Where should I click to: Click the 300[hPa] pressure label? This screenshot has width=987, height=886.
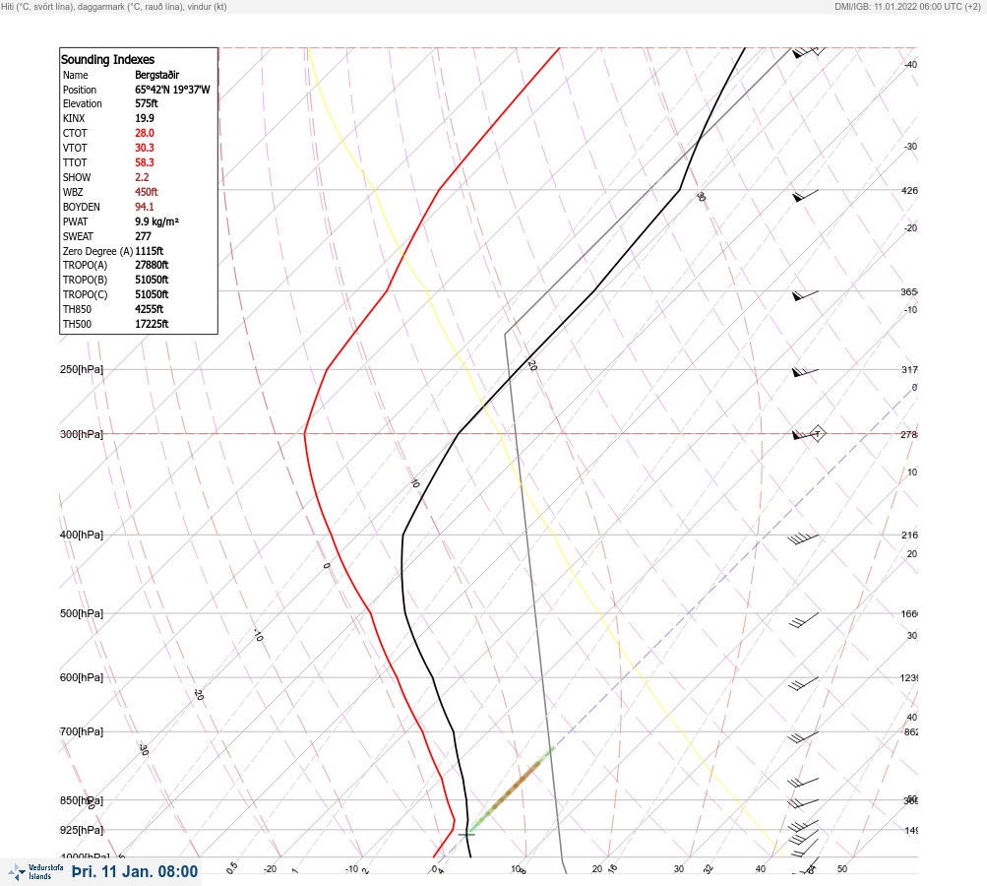coord(82,434)
